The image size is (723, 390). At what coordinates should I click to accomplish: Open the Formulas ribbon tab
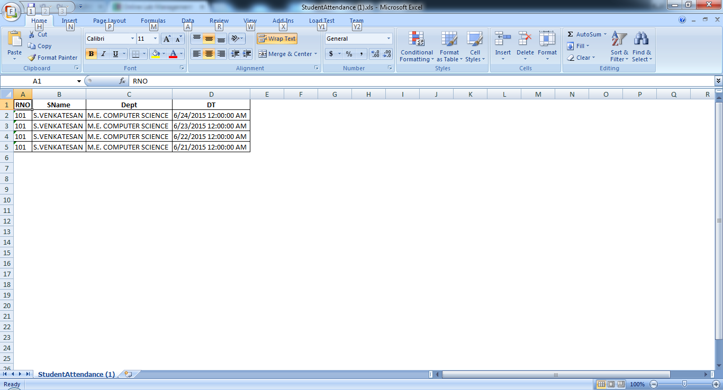[x=153, y=21]
